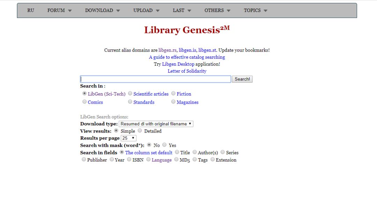Switch language via RU menu item

[x=30, y=10]
